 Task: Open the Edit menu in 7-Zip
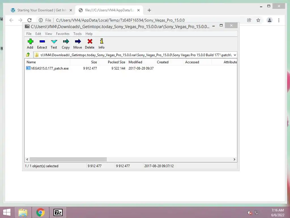point(38,34)
